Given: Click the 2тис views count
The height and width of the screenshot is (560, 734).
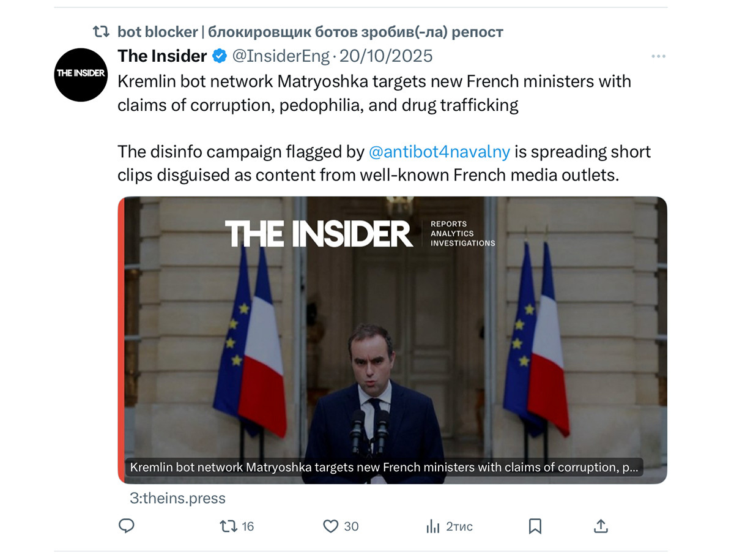Looking at the screenshot, I should pos(459,526).
